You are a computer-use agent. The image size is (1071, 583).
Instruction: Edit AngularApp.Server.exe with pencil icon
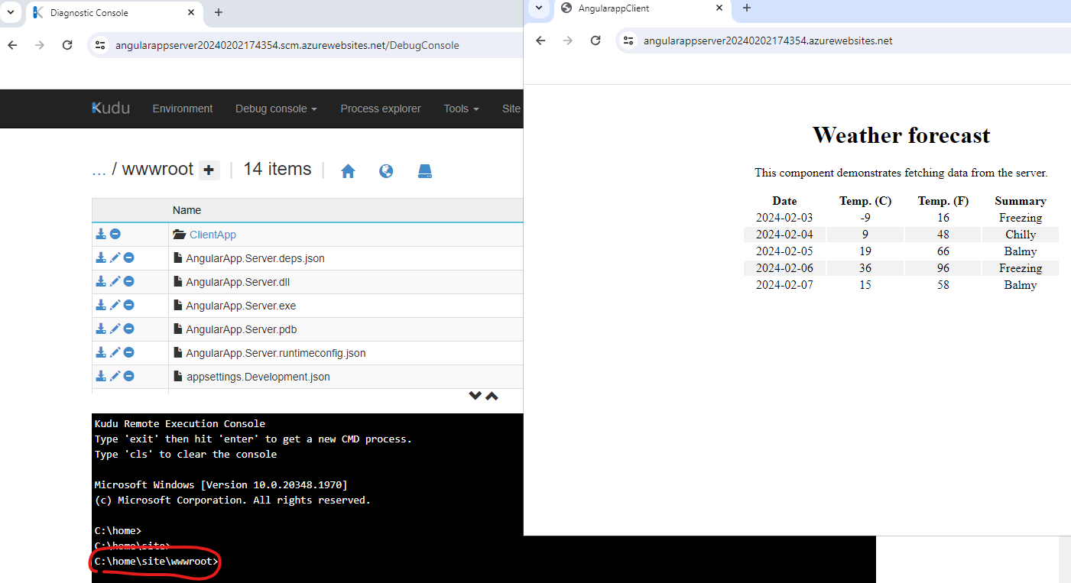[115, 305]
